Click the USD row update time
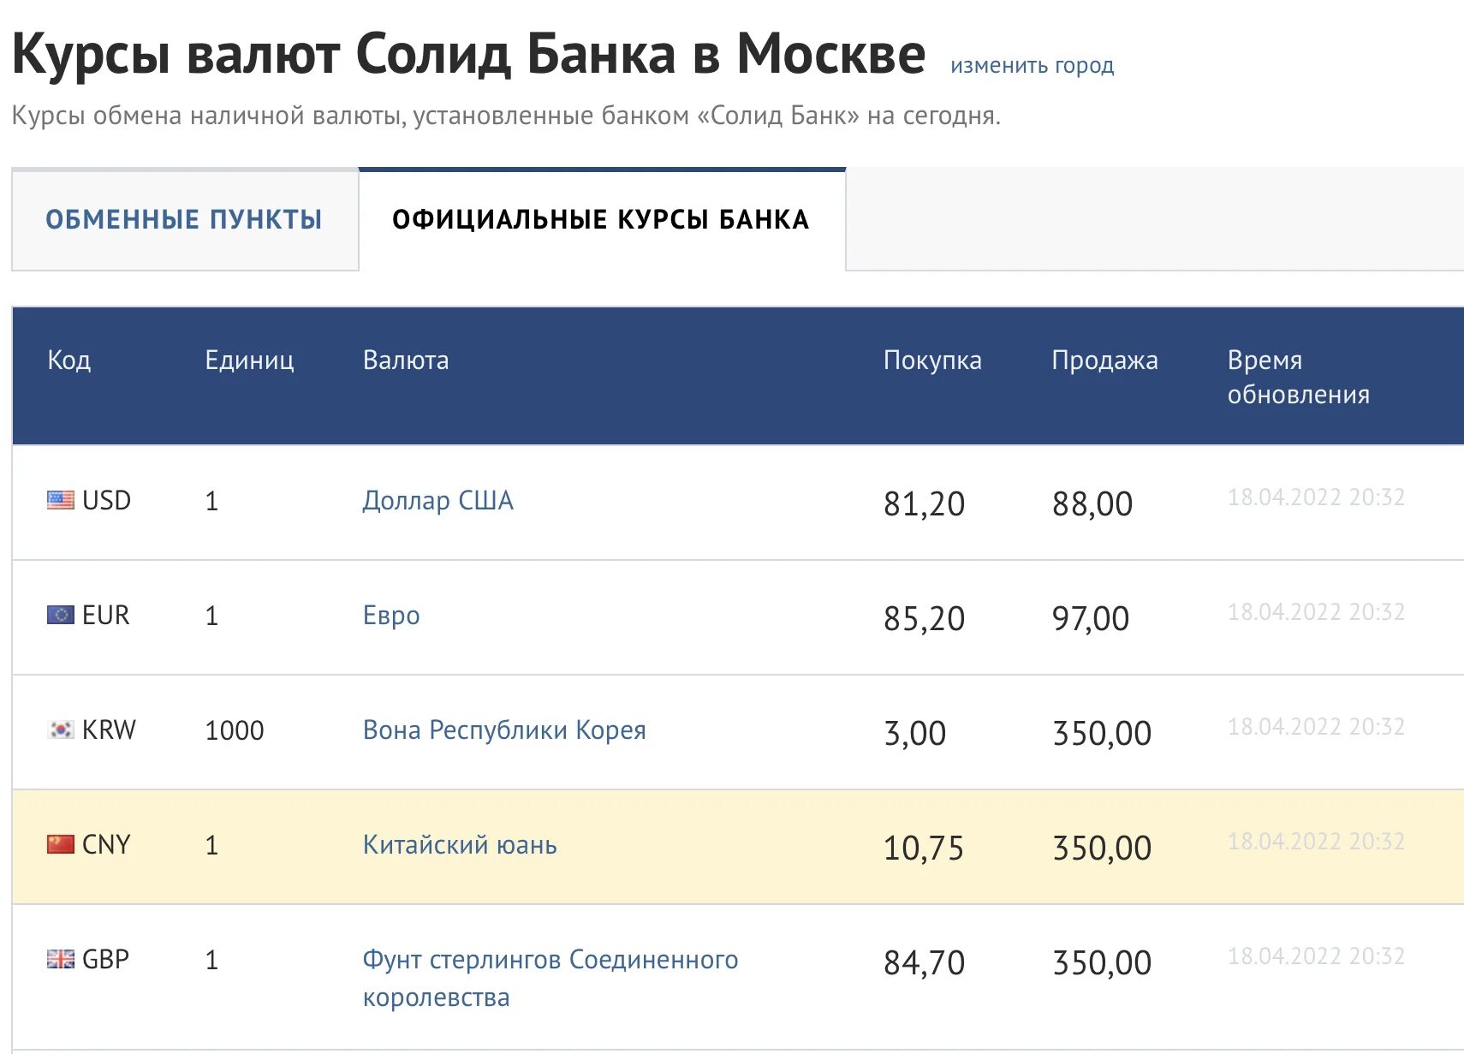This screenshot has width=1464, height=1054. [1316, 497]
